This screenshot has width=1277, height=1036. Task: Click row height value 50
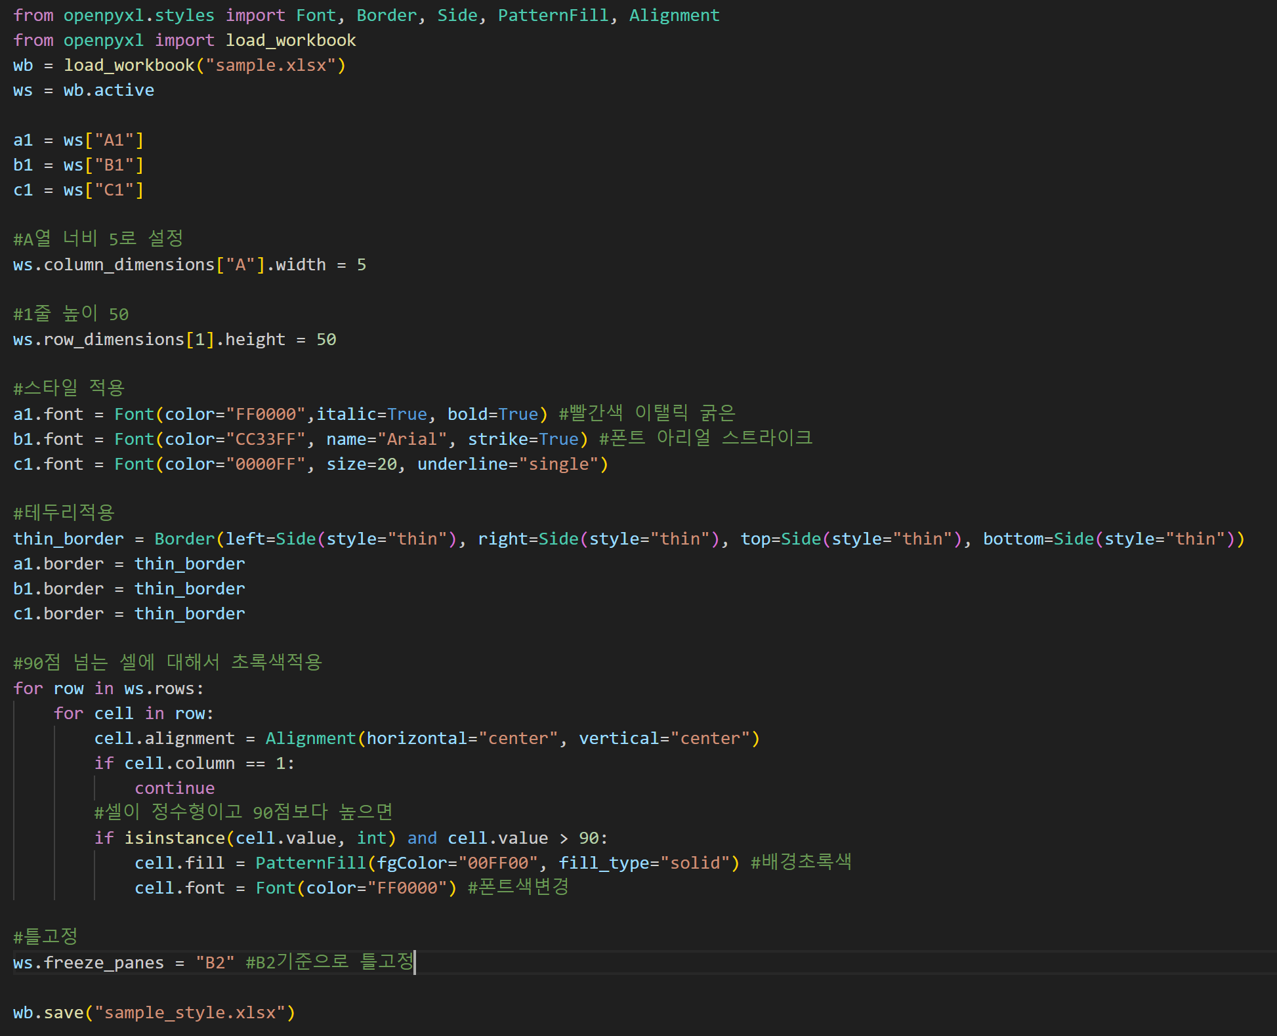click(326, 340)
